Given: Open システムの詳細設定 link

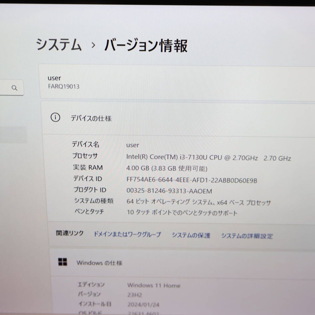Looking at the screenshot, I should coord(247,236).
